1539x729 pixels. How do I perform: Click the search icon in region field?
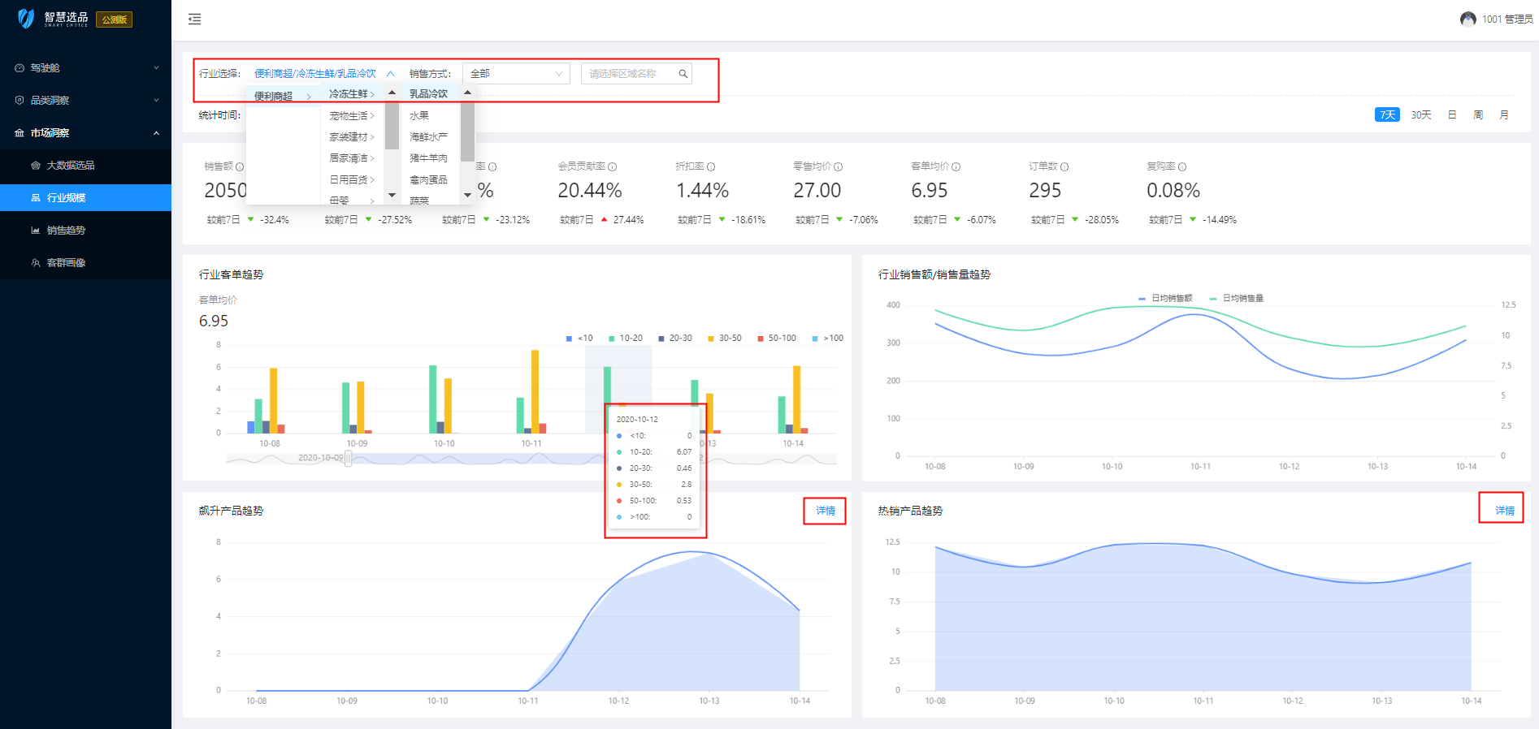coord(683,74)
